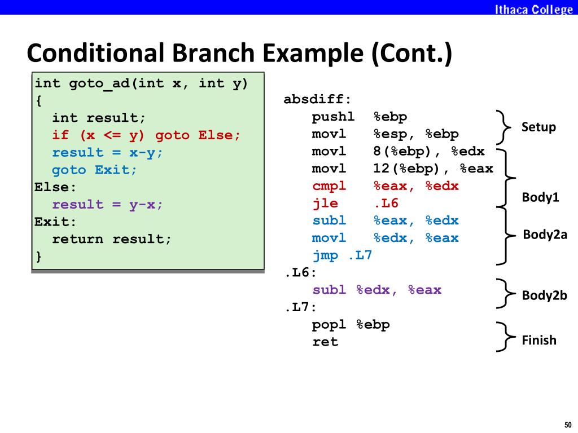578x433 pixels.
Task: Select the "ret" instruction
Action: (325, 342)
